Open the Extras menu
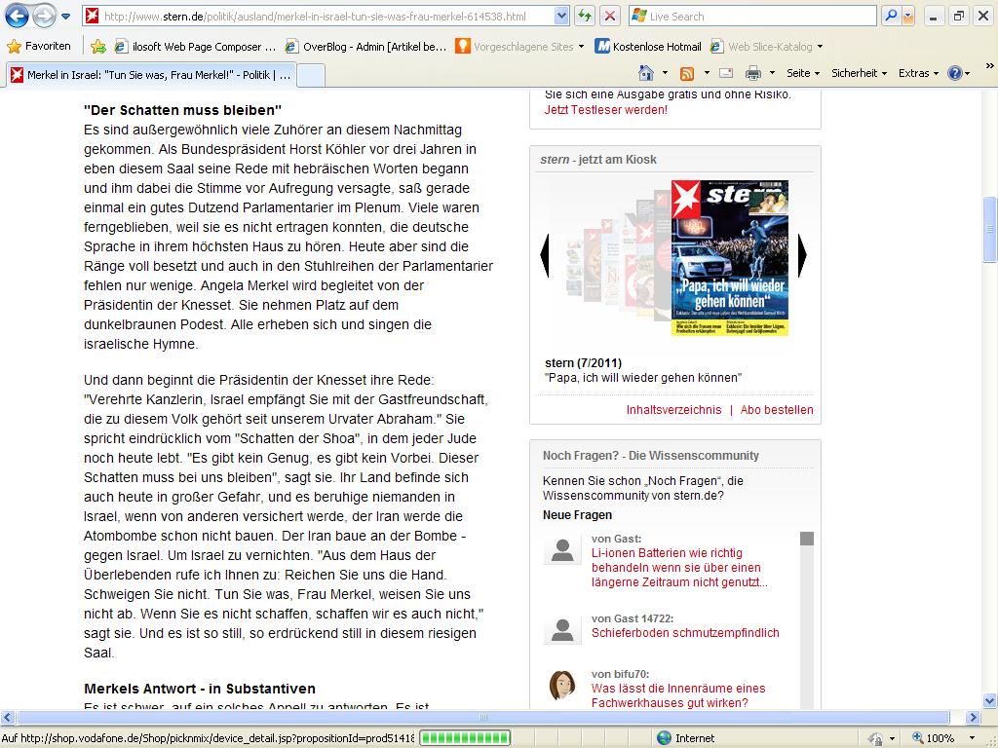The image size is (998, 748). click(918, 73)
